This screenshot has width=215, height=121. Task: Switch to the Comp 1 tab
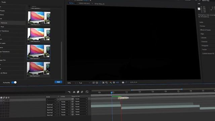point(72,3)
